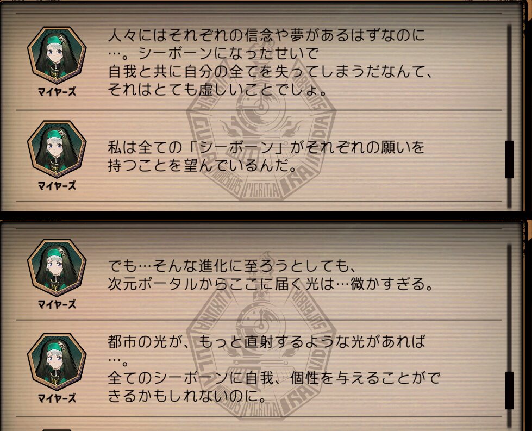Click the line 次元ポータルからここに届く光は
Image resolution: width=532 pixels, height=431 pixels.
271,284
